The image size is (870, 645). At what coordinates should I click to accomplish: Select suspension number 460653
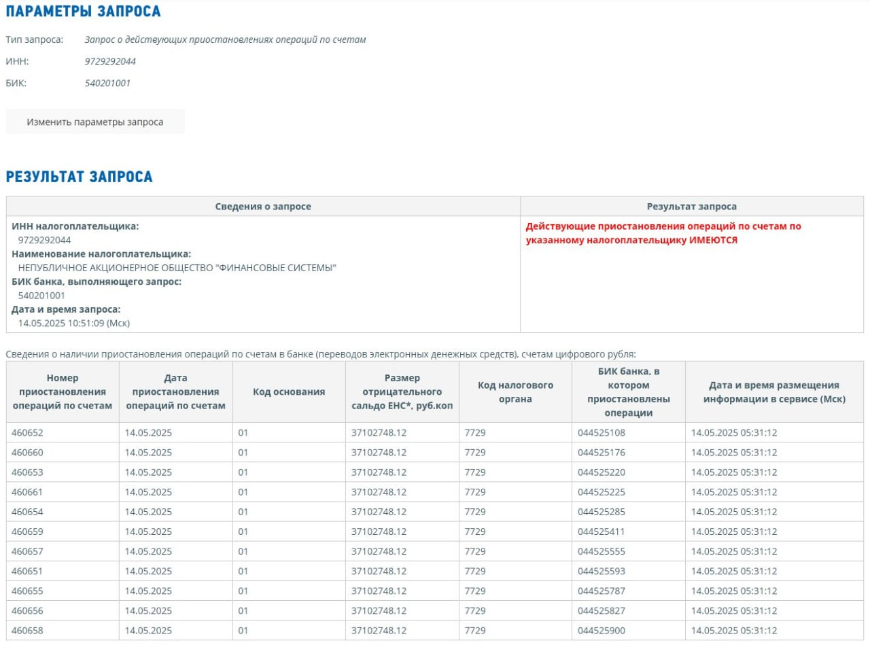(27, 472)
